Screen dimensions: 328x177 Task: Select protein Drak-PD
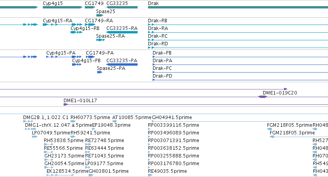[x=162, y=76]
